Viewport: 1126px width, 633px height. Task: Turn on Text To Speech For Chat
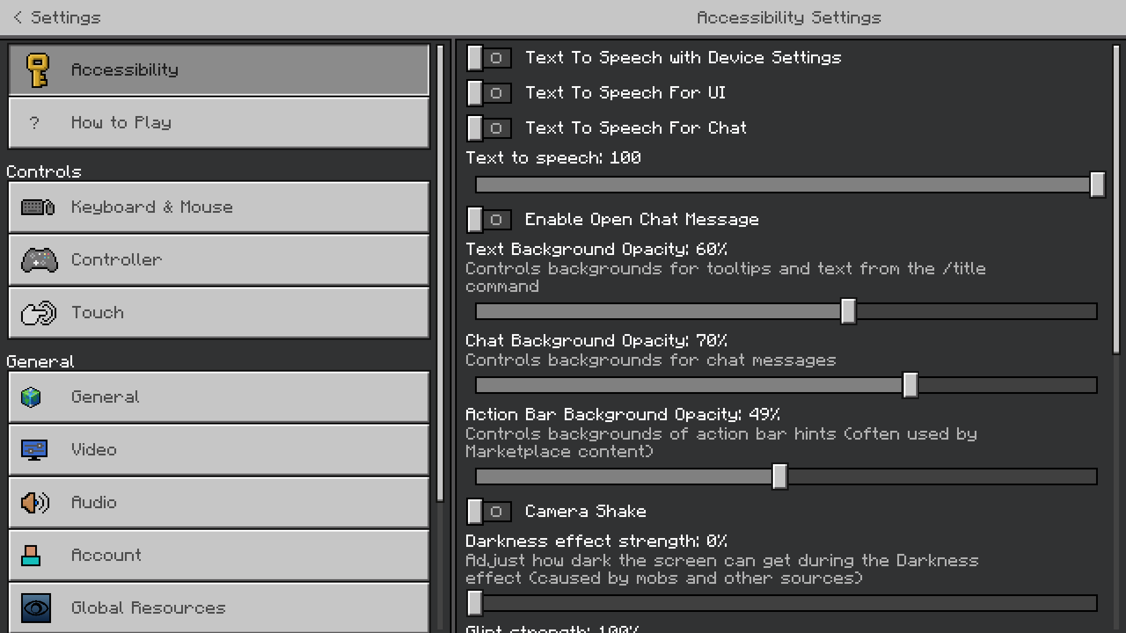click(x=489, y=128)
